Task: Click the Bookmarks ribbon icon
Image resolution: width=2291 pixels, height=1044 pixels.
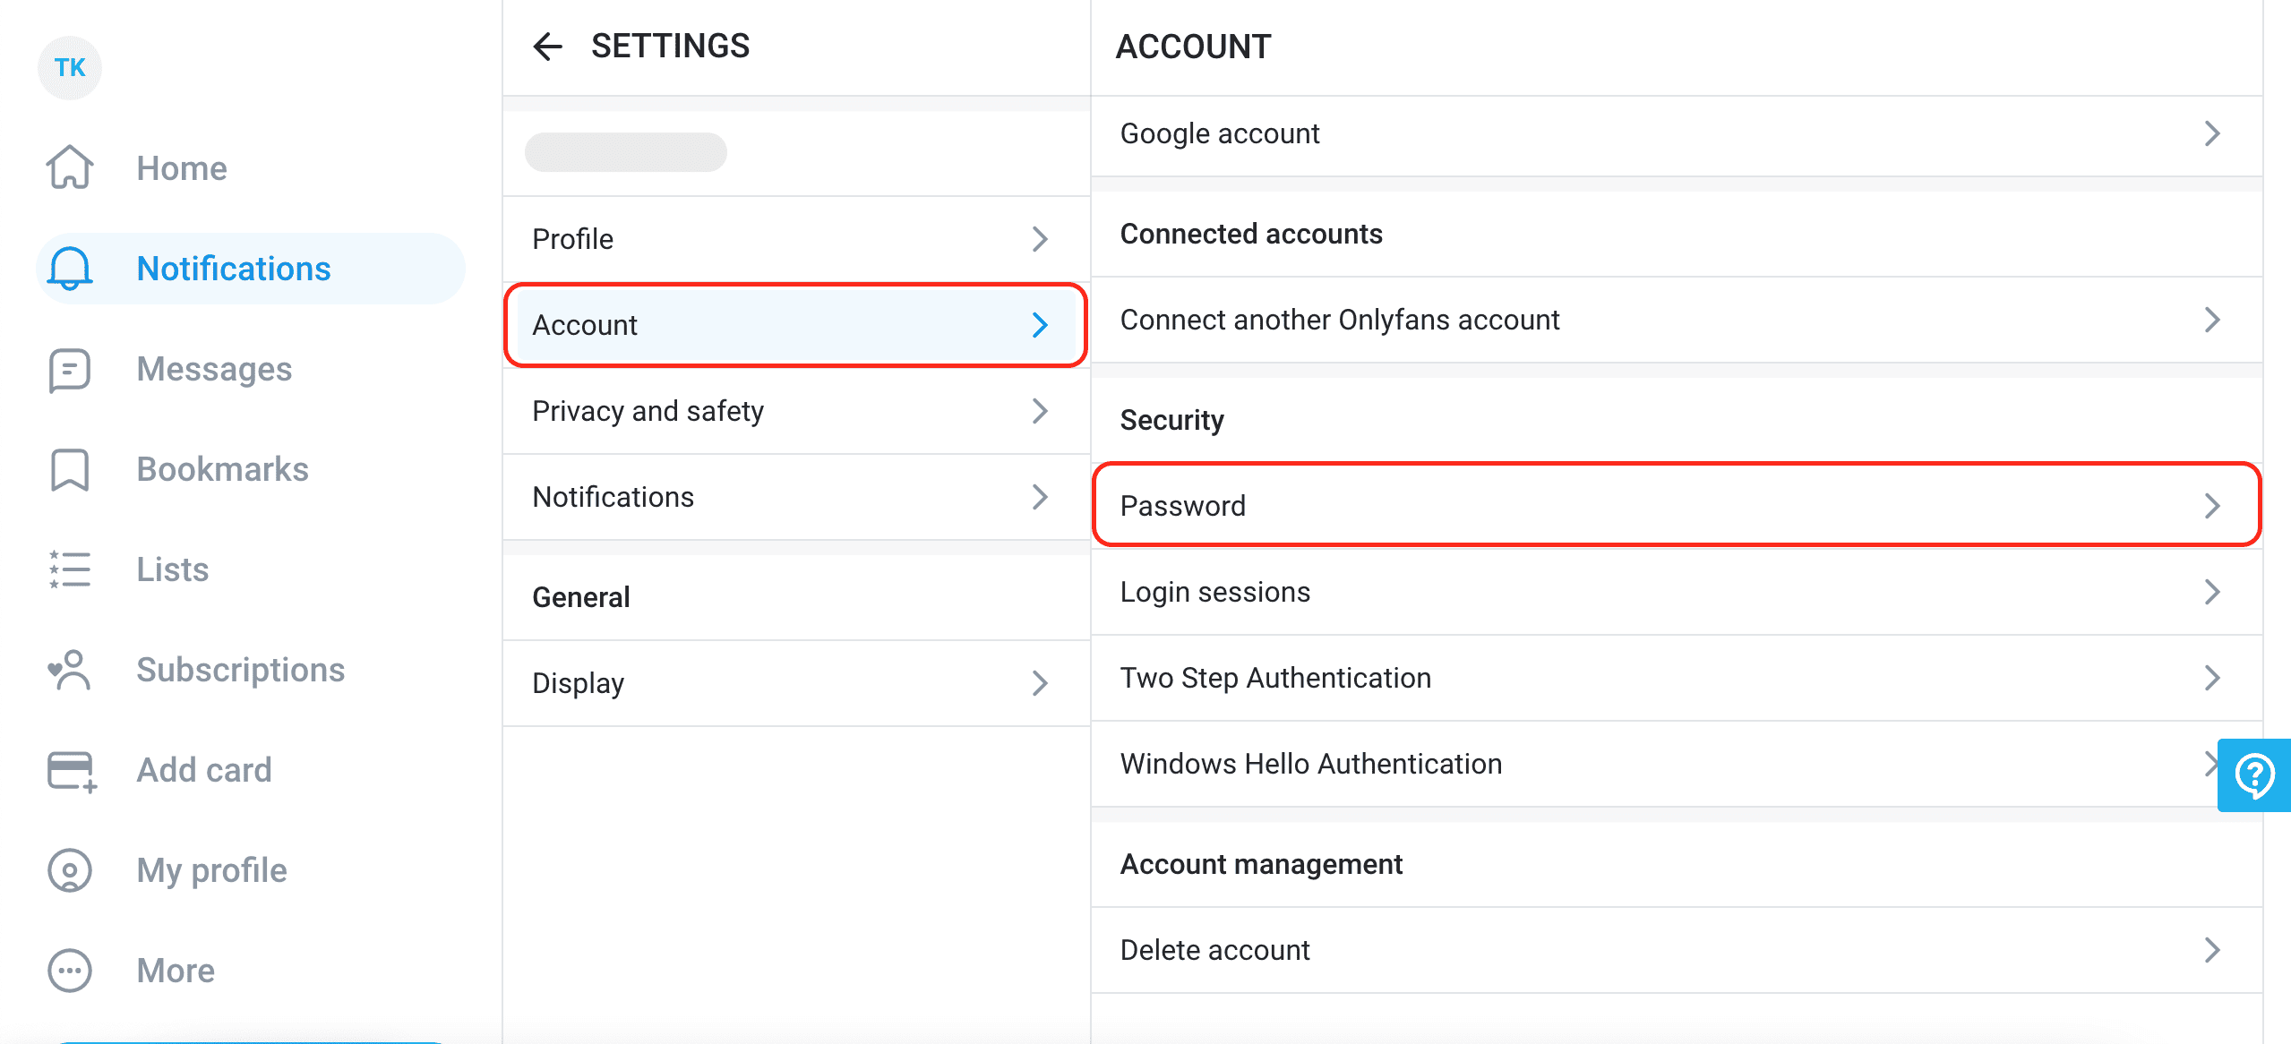Action: tap(70, 470)
